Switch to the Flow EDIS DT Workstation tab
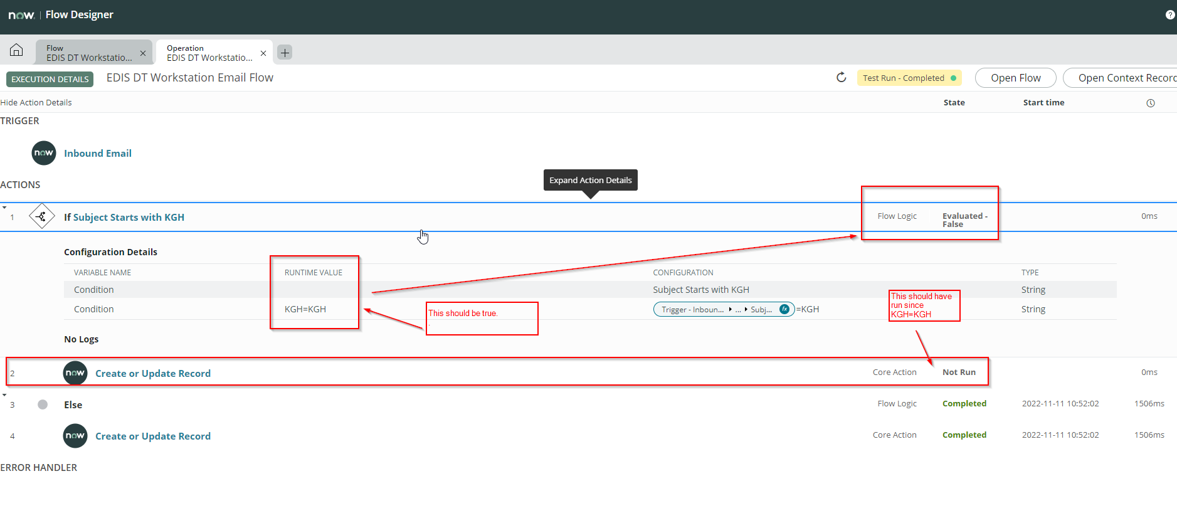Screen dimensions: 1177x523 click(88, 53)
